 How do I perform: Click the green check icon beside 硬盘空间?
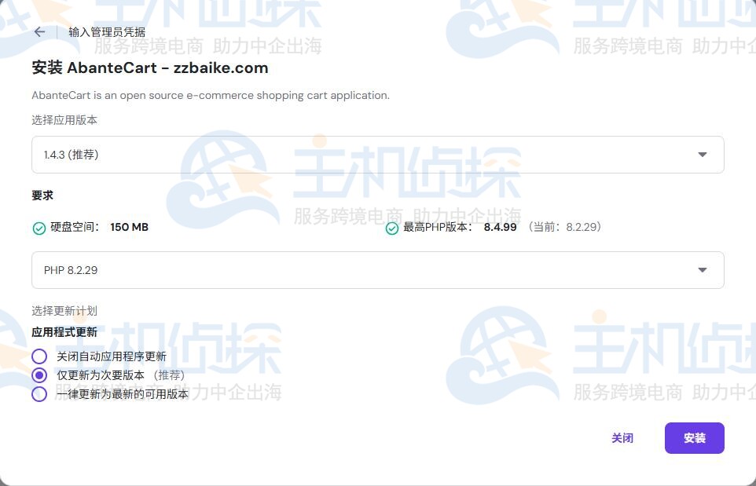point(39,228)
